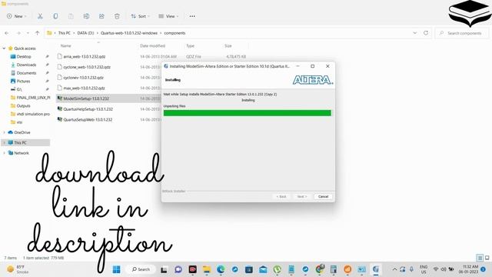Image resolution: width=492 pixels, height=277 pixels.
Task: Click the Cut scissors icon in toolbar
Action: pyautogui.click(x=40, y=16)
